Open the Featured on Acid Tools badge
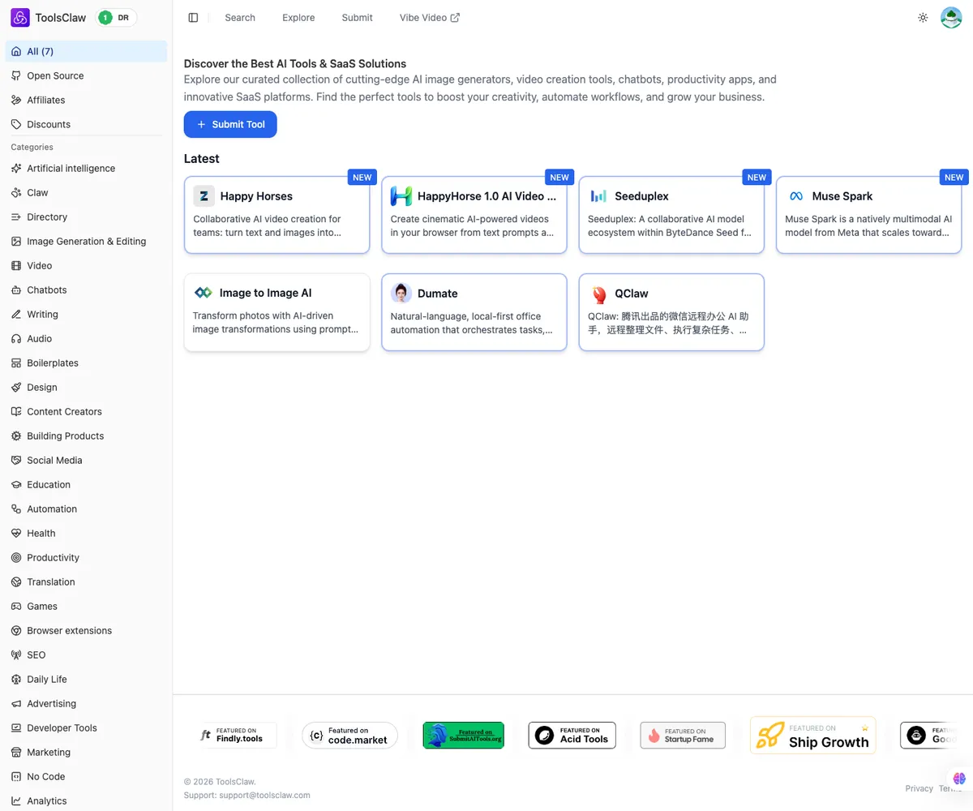 tap(572, 736)
